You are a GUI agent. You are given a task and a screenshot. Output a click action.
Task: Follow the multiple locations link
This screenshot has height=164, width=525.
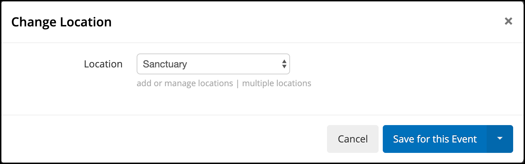tap(276, 83)
